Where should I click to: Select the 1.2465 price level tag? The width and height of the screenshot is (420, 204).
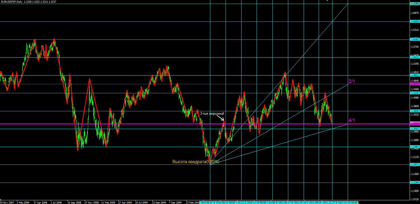coord(414,147)
